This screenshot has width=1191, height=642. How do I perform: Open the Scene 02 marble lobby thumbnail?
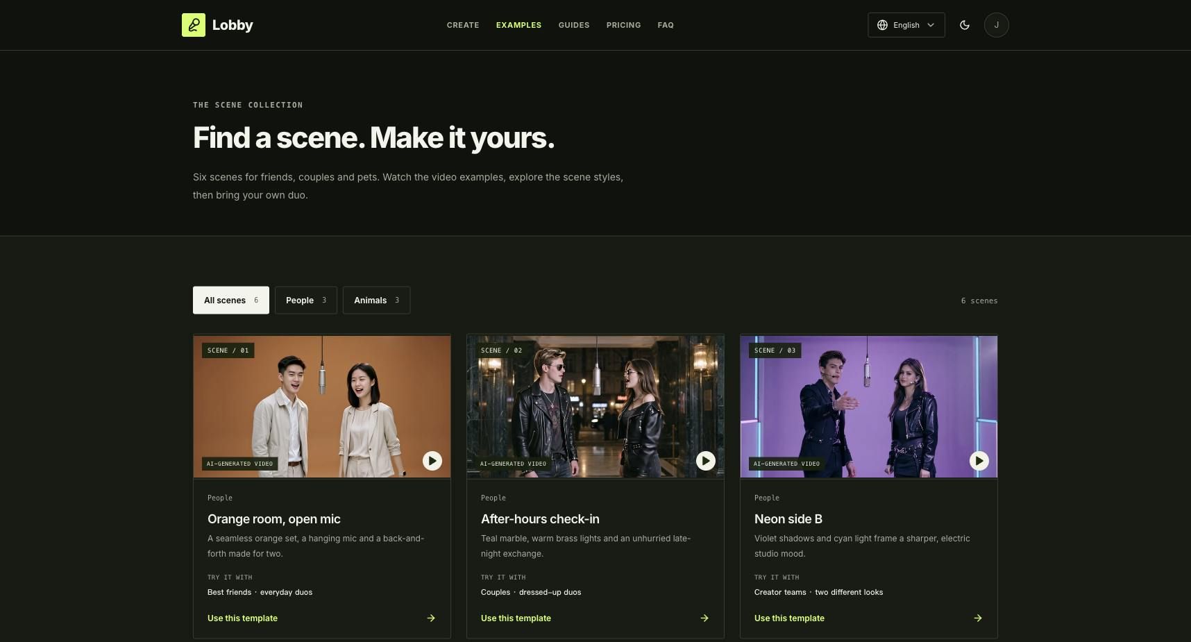[x=595, y=407]
